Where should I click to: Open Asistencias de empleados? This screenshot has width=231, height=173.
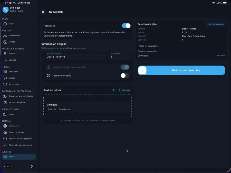(20, 139)
